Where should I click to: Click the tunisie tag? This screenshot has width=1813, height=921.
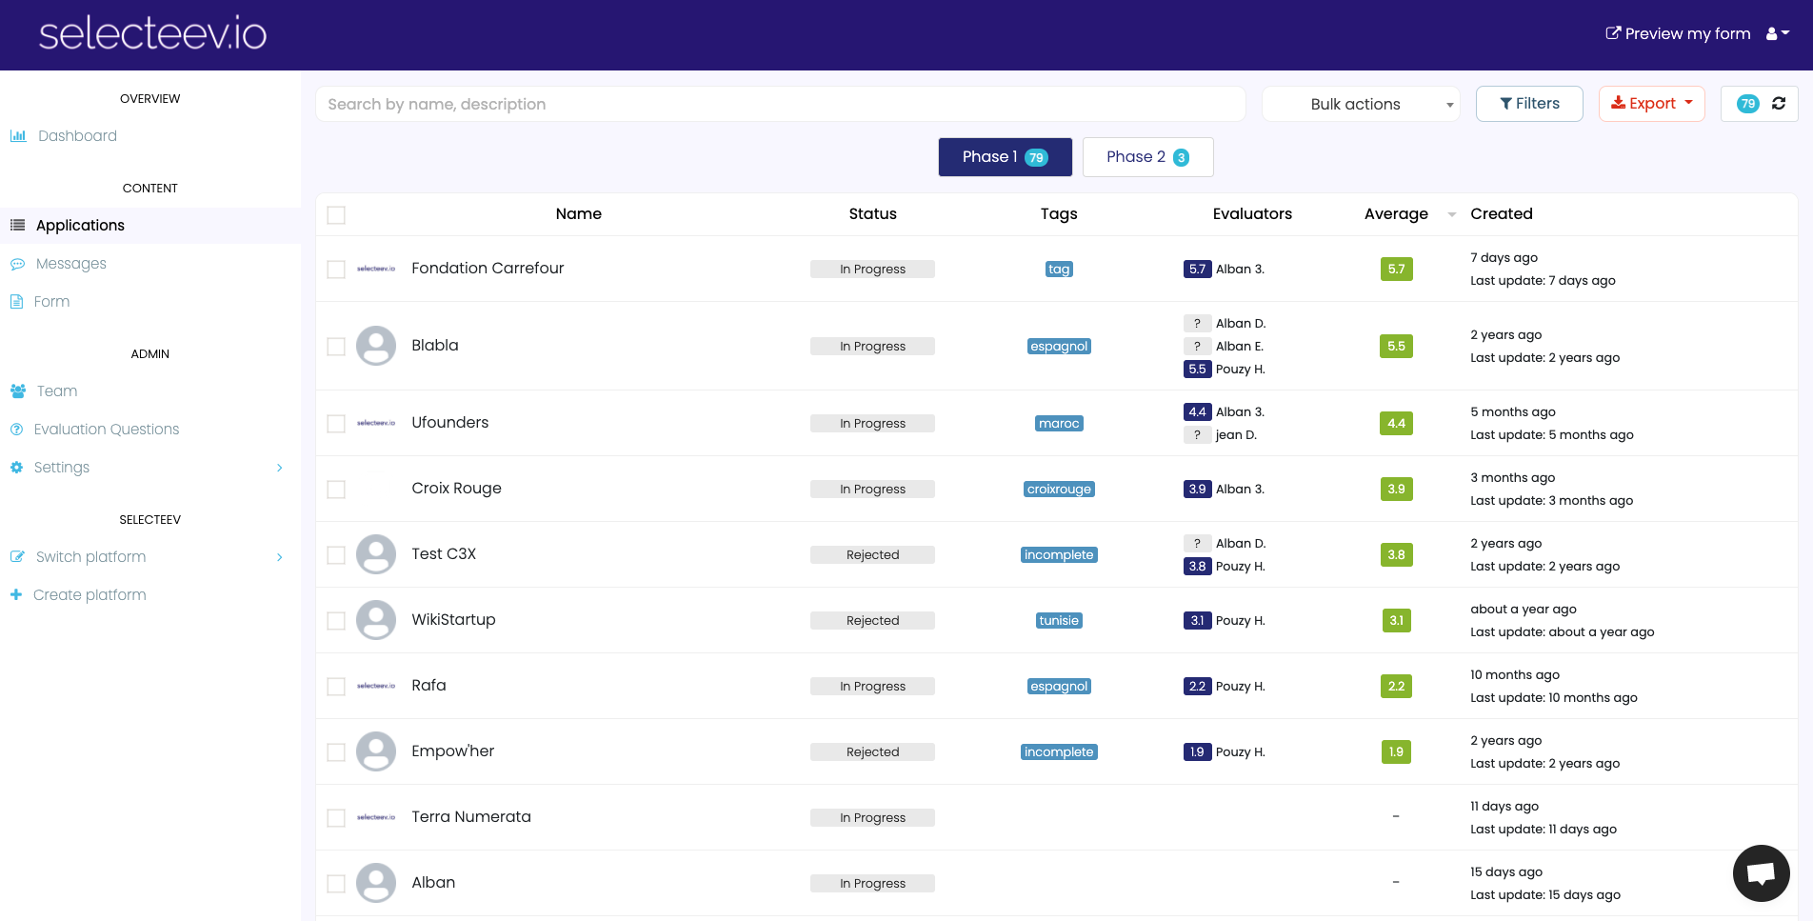click(1059, 621)
